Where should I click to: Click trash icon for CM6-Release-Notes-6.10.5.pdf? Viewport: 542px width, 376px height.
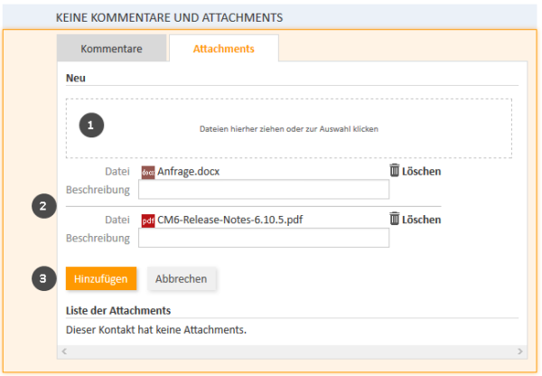point(395,219)
